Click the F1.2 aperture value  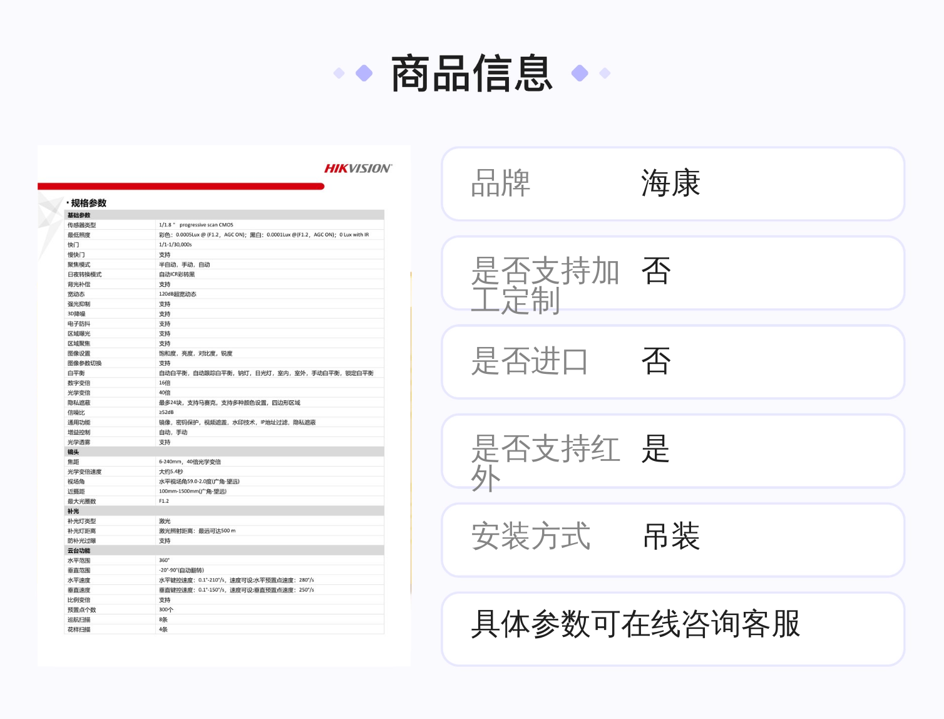(163, 501)
